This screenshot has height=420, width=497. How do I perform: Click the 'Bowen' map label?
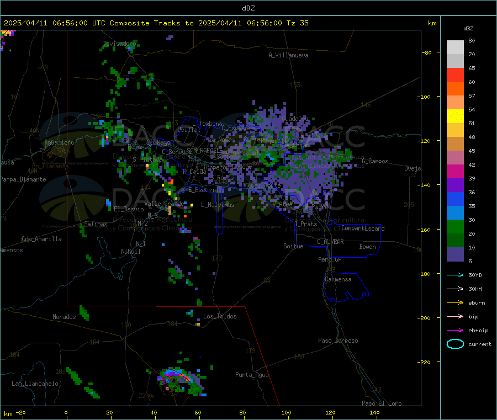[367, 247]
